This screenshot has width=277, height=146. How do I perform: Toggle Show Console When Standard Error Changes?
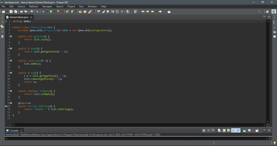pyautogui.click(x=238, y=130)
